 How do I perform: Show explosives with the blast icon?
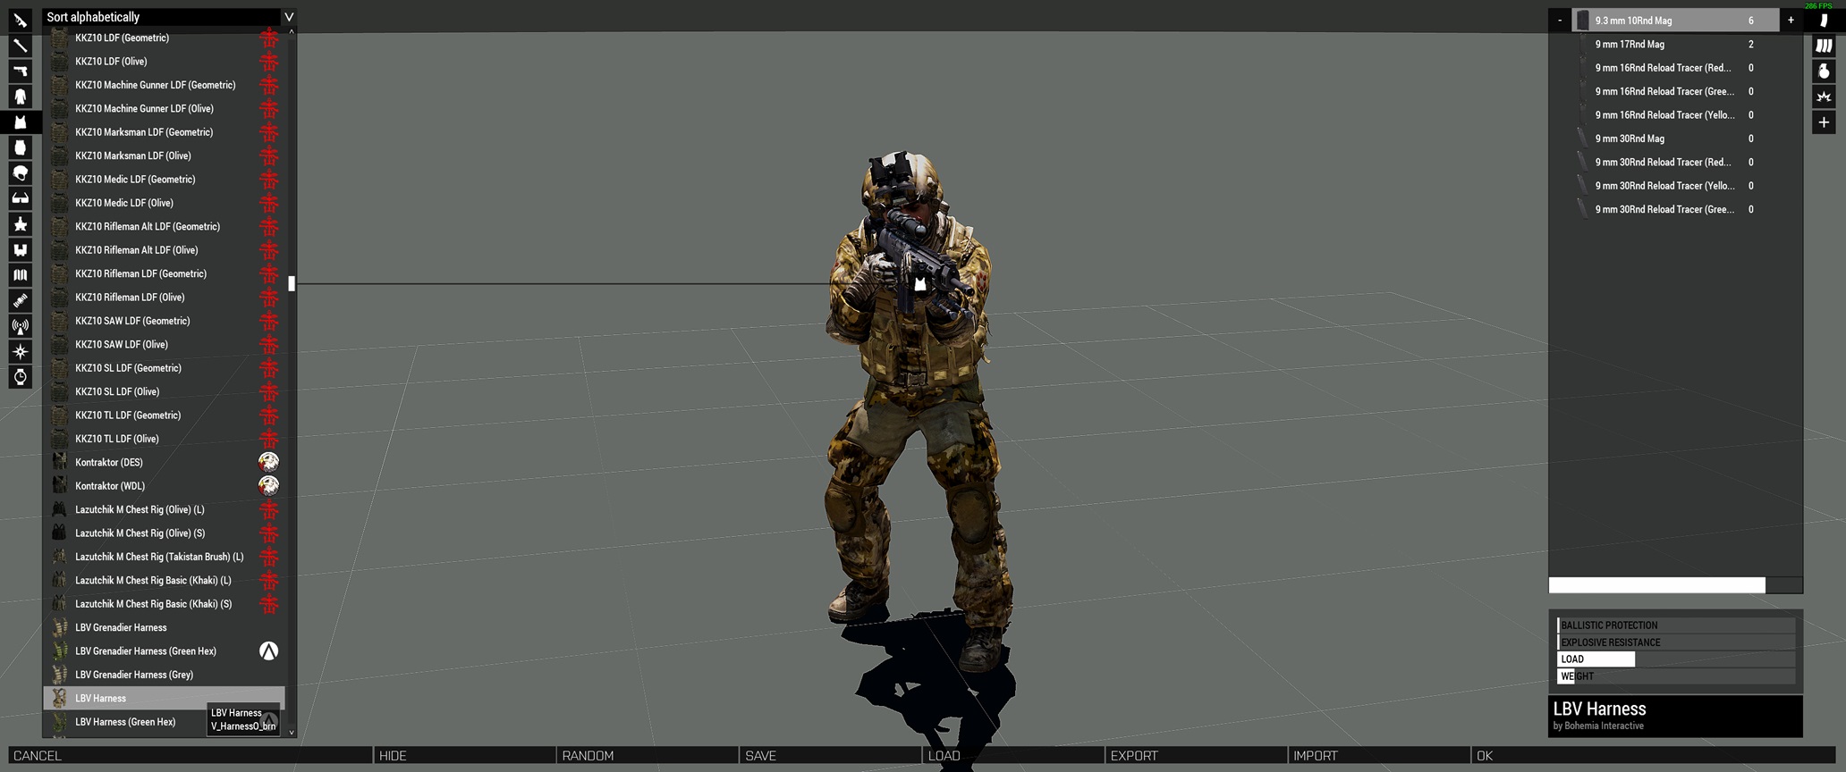point(1824,96)
